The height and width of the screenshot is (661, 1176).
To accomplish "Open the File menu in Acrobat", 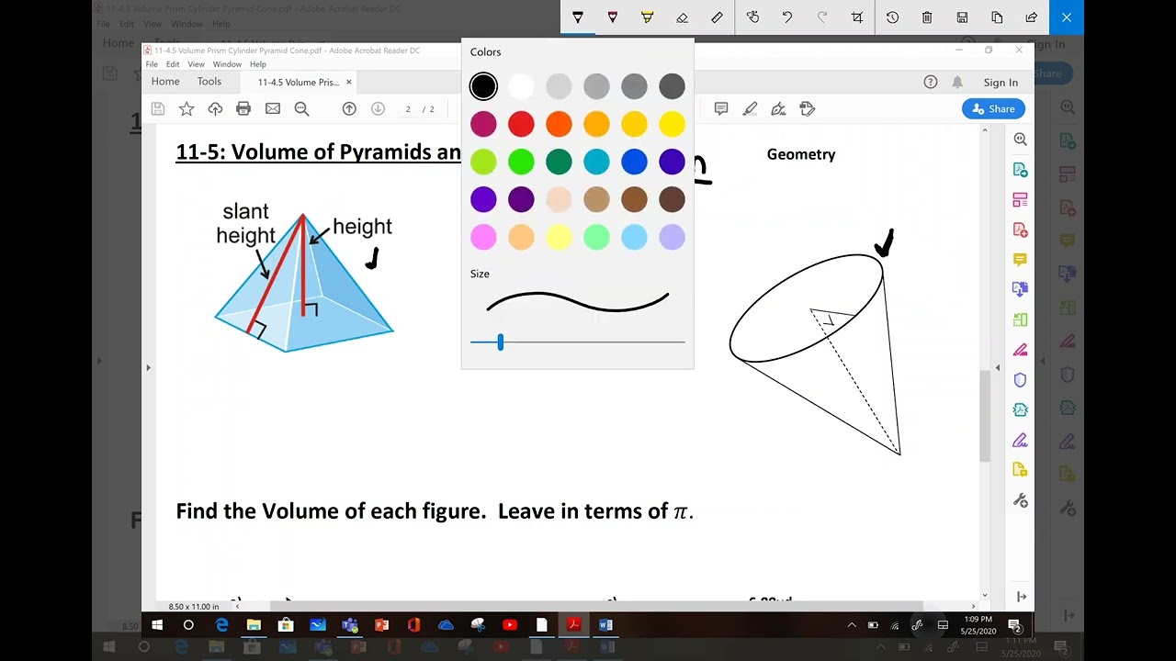I will (x=152, y=64).
